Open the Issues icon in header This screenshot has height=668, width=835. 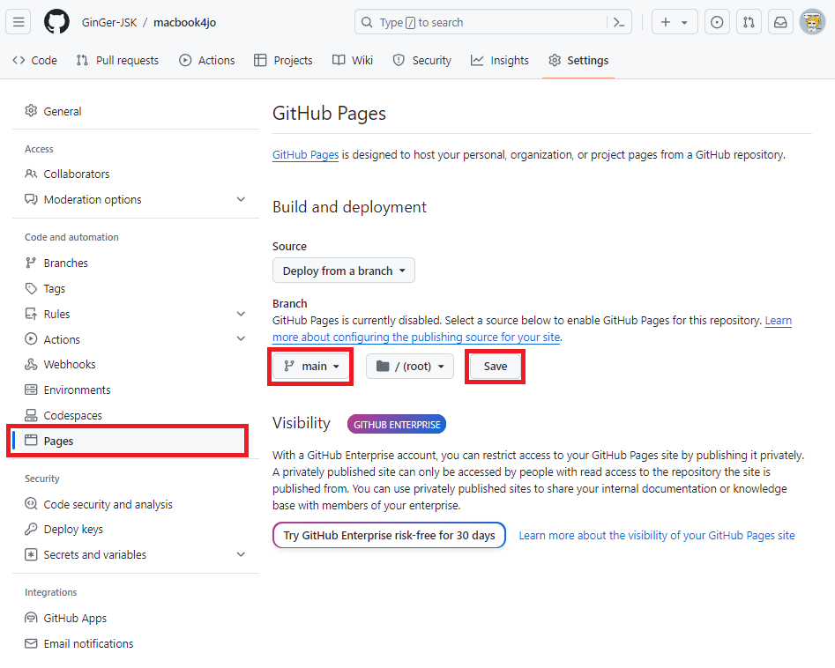717,22
